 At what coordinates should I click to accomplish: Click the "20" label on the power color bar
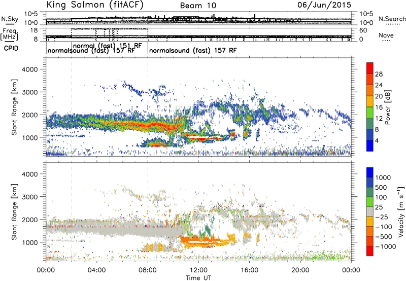pyautogui.click(x=379, y=96)
